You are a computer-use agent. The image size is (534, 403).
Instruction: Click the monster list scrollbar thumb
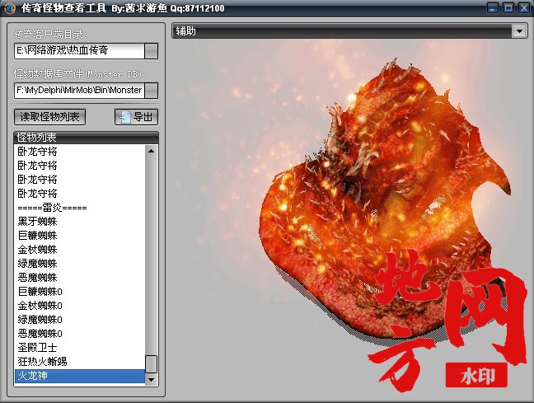[x=151, y=363]
